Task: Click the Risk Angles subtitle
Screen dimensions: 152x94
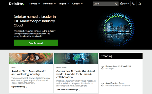Action: 109,69
